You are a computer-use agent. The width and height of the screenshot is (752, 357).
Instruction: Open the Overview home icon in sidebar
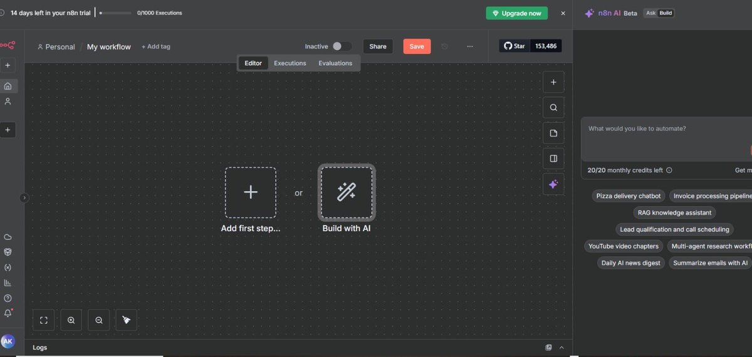point(8,86)
